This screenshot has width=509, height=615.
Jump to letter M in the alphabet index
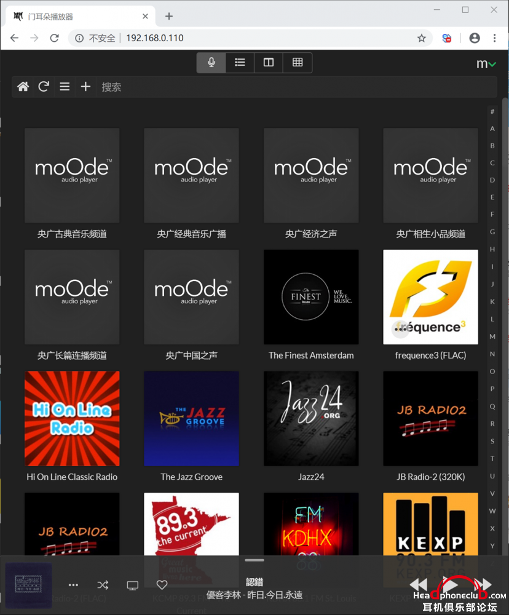coord(492,336)
